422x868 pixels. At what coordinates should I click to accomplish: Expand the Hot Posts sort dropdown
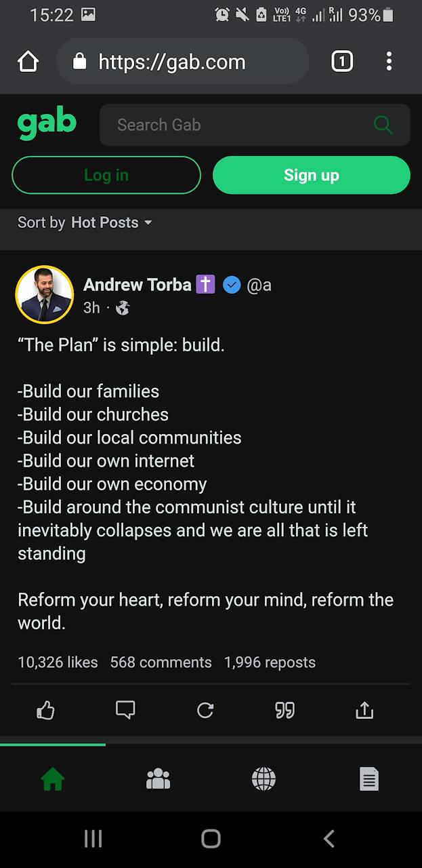[112, 222]
